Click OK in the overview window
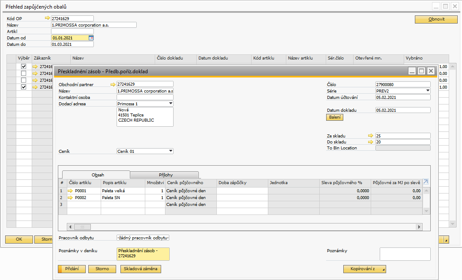 [x=19, y=239]
